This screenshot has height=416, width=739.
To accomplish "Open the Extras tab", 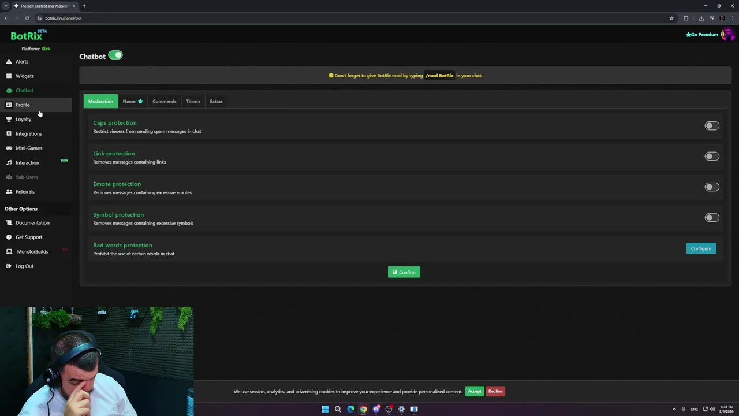I will (x=216, y=101).
